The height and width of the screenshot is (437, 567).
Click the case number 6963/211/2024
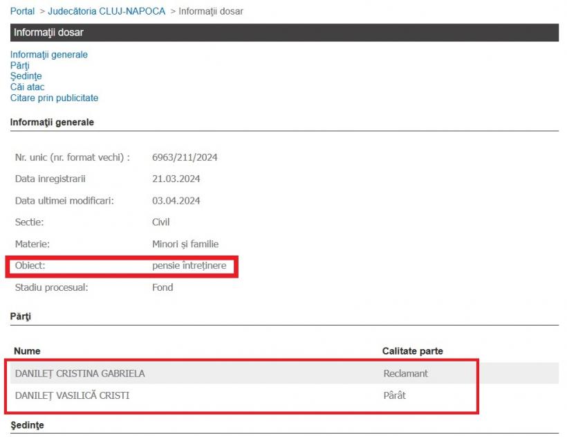[185, 157]
